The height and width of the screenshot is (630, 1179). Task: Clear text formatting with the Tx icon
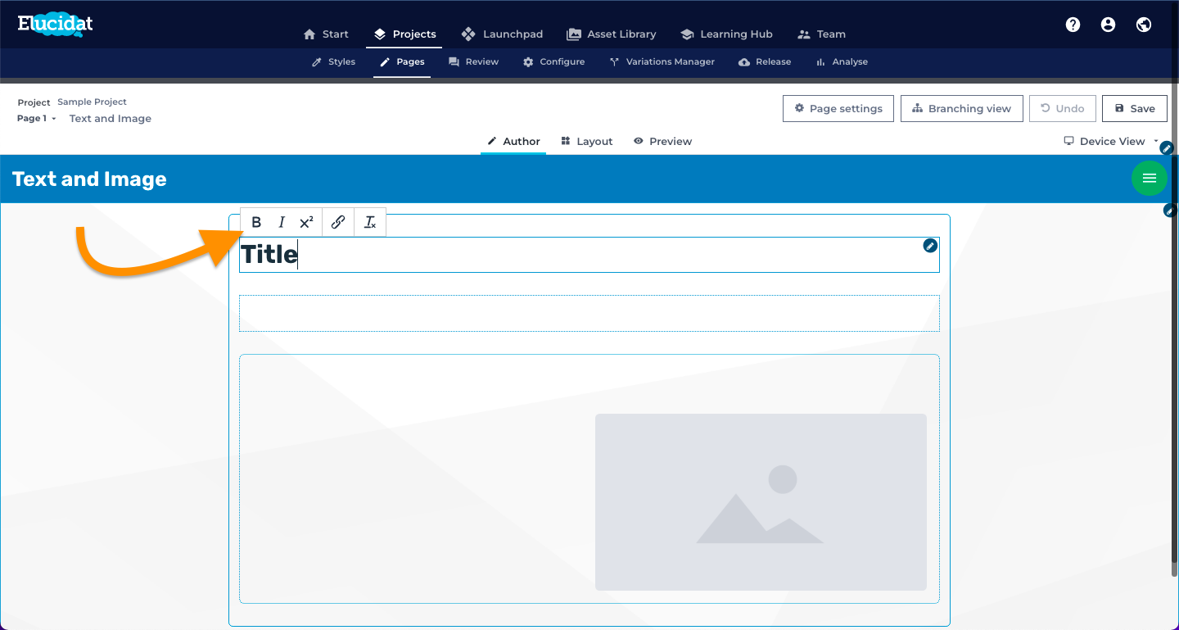370,222
